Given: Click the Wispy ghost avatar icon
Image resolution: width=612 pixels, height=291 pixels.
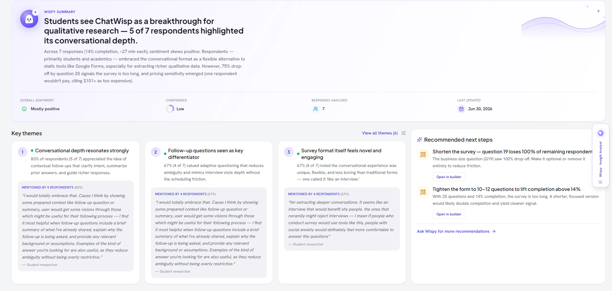Looking at the screenshot, I should pos(29,19).
